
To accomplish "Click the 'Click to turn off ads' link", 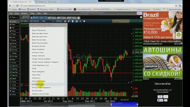I will tap(162, 84).
